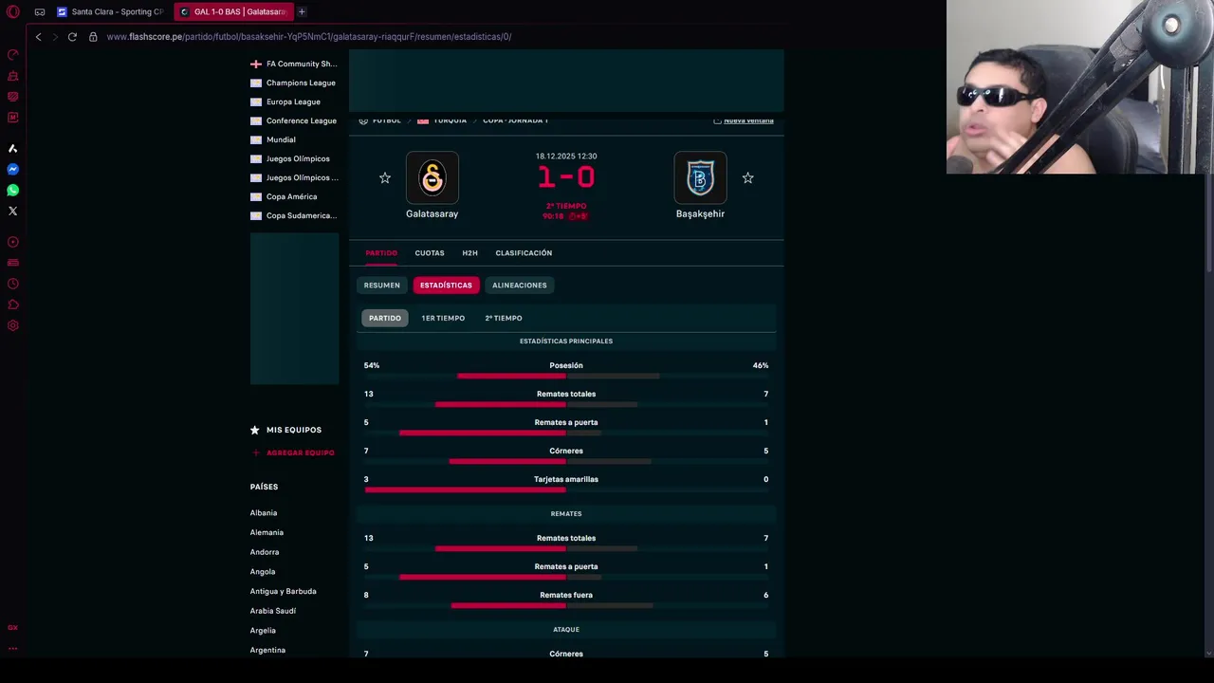
Task: Select Alemania in the countries list
Action: tap(267, 532)
